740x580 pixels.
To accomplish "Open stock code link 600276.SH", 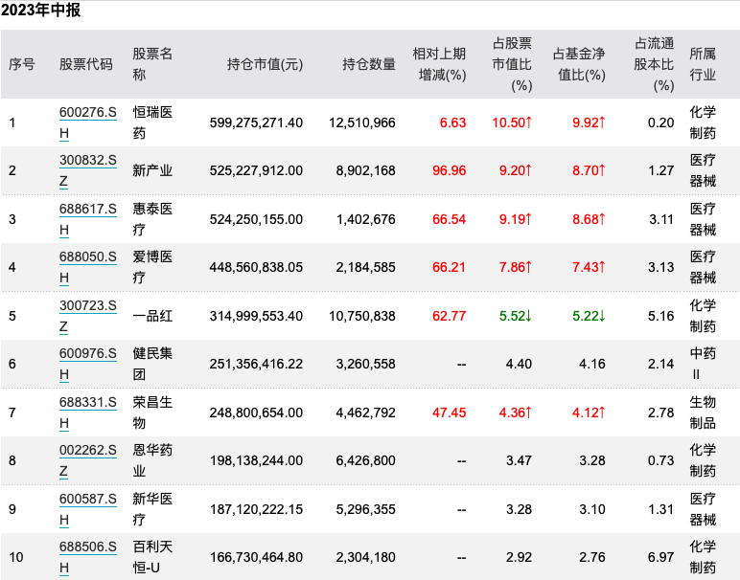I will pos(88,123).
